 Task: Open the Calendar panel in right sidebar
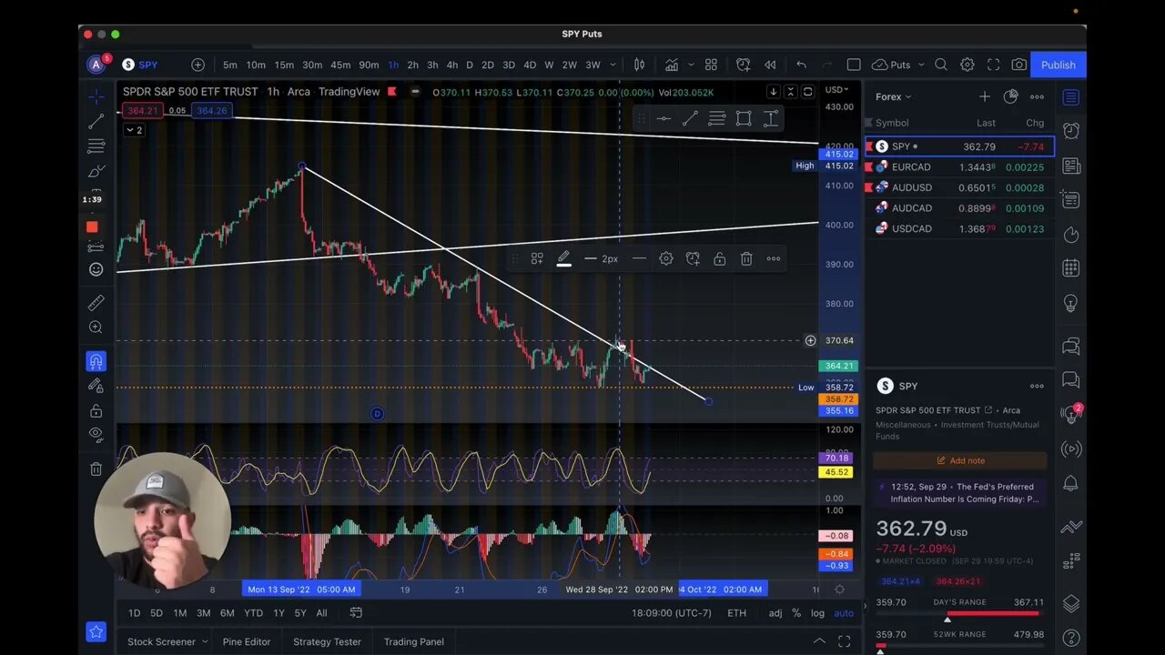point(1071,268)
